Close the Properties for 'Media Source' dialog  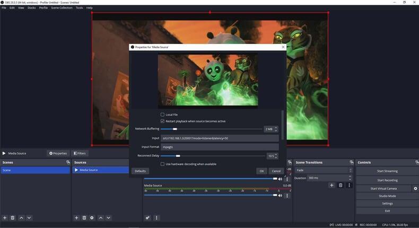click(x=283, y=47)
